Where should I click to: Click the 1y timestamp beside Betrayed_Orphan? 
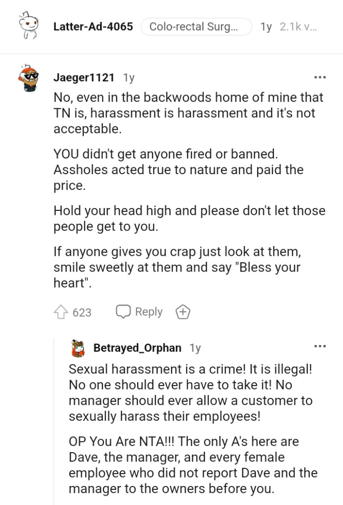[195, 348]
